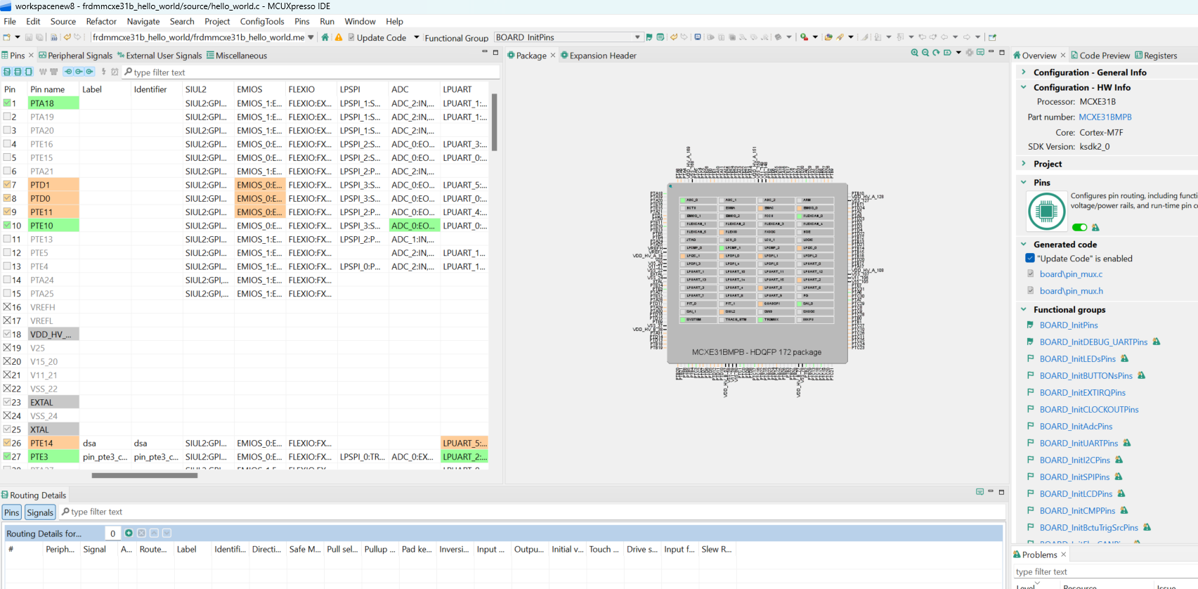Uncheck the PTA18 pin 1 checkbox
Viewport: 1198px width, 589px height.
(7, 103)
